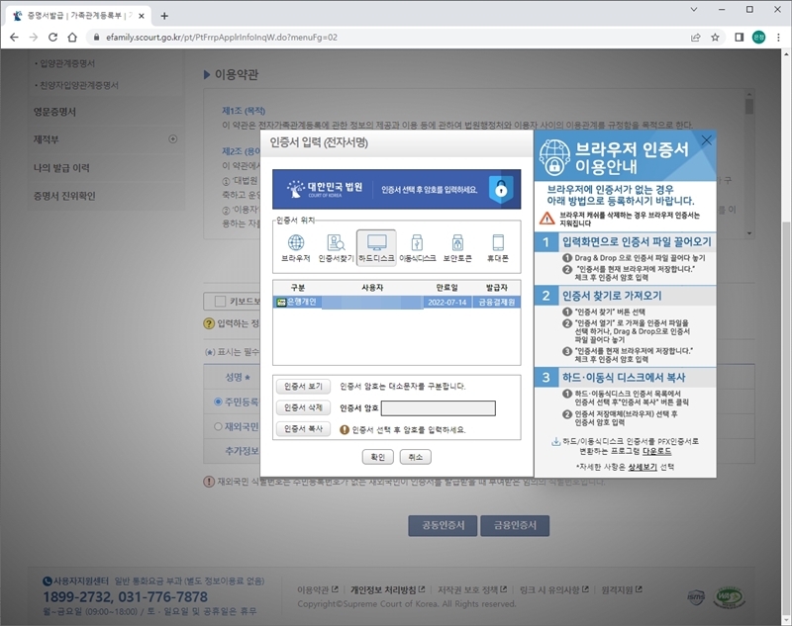Click the share page icon
The image size is (792, 626).
coord(696,38)
